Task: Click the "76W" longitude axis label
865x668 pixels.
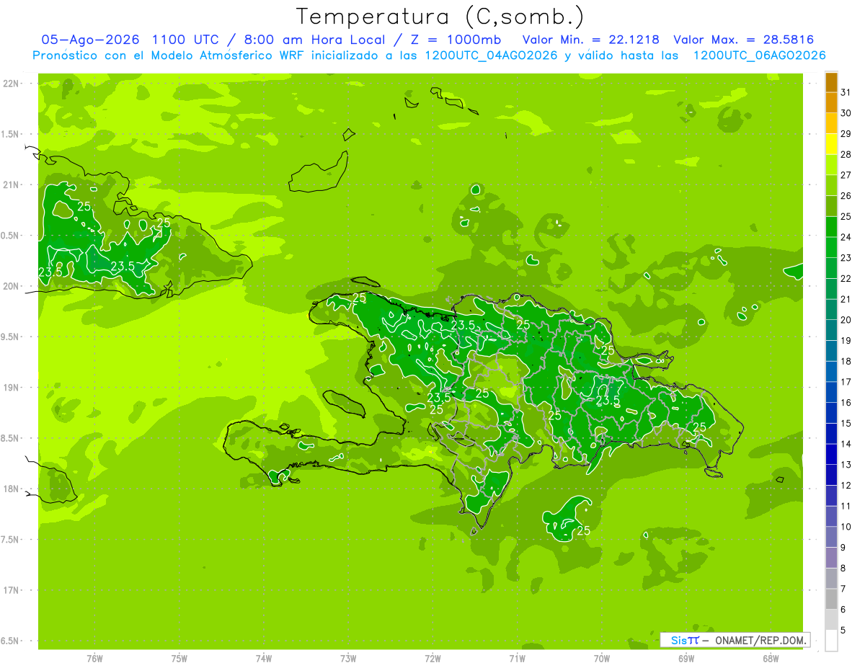Action: (x=94, y=659)
